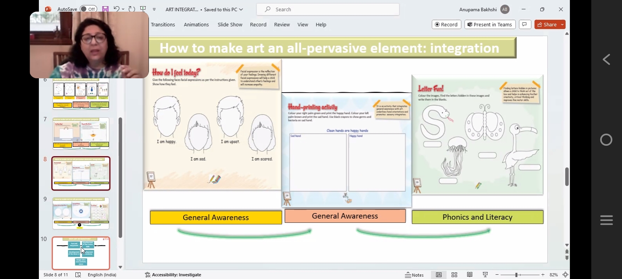Expand the Share dropdown arrow

562,24
